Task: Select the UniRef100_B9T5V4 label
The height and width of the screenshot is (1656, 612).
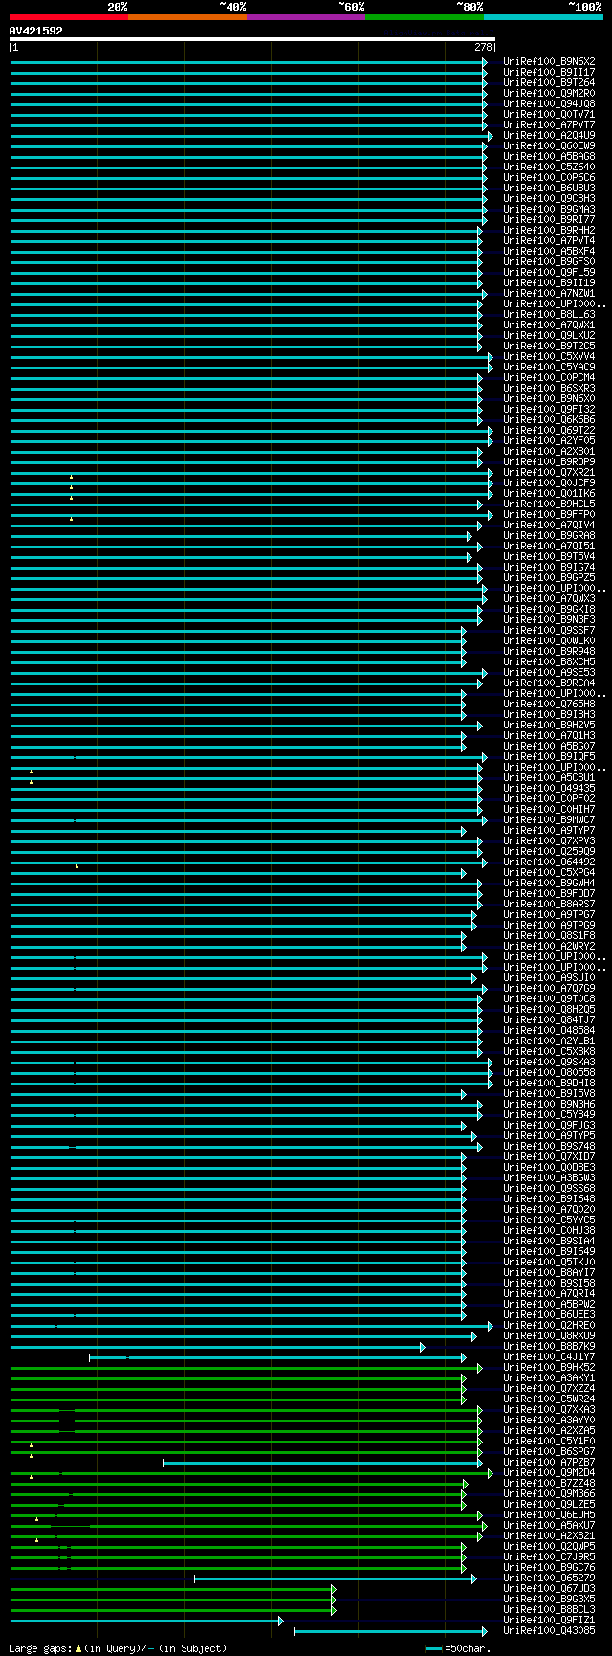Action: coord(549,556)
